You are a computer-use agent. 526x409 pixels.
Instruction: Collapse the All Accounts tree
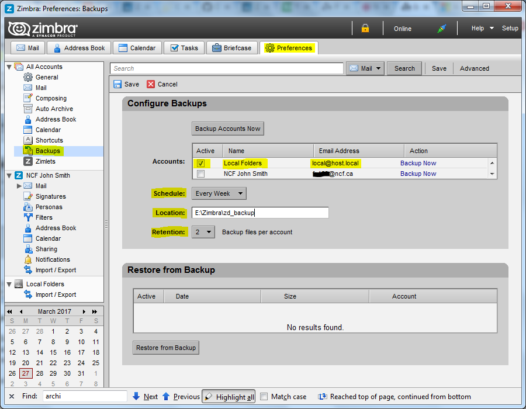9,67
